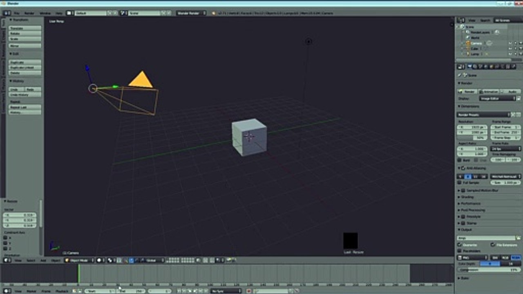Screen dimensions: 523x294
Task: Open the Render menu in top bar
Action: (x=29, y=13)
